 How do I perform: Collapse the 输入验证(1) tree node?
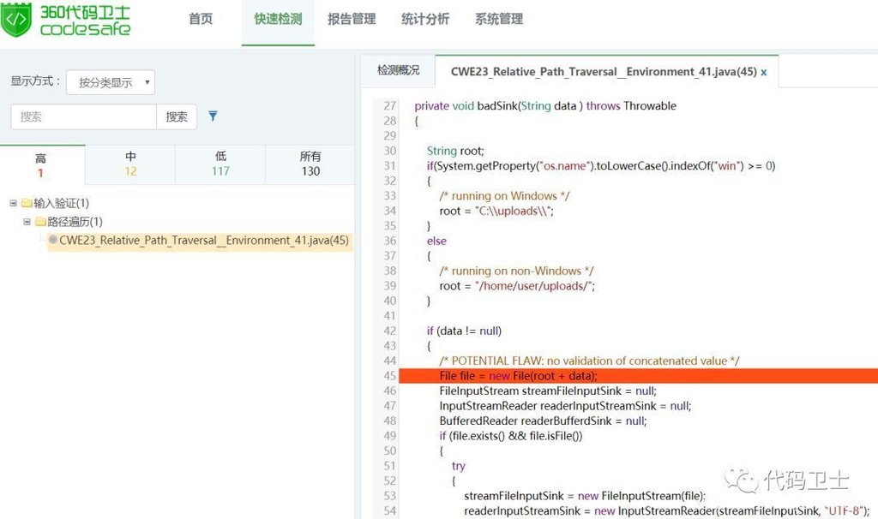click(x=13, y=203)
